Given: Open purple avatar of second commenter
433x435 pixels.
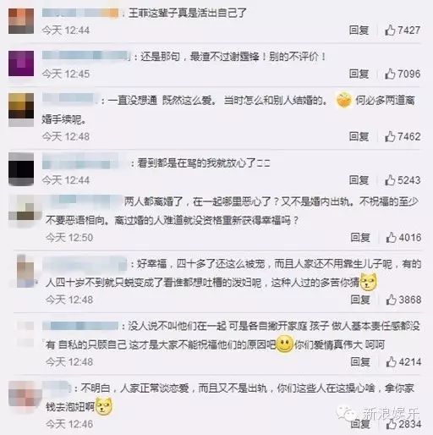Looking at the screenshot, I should tap(21, 63).
